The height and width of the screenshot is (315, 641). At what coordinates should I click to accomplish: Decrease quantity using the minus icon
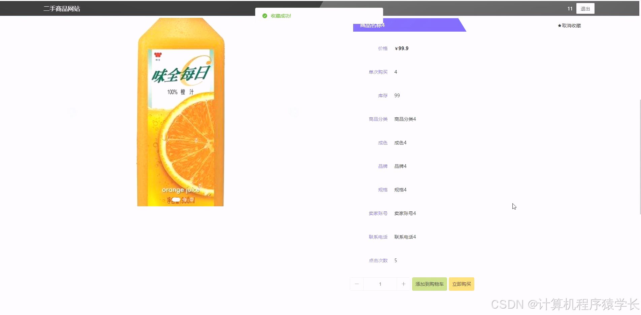click(x=357, y=284)
